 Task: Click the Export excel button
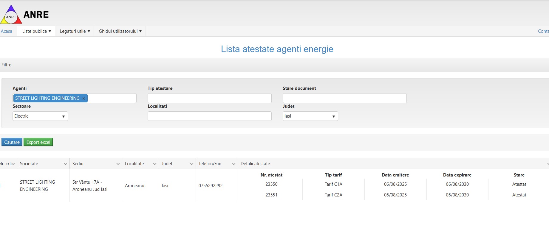38,142
